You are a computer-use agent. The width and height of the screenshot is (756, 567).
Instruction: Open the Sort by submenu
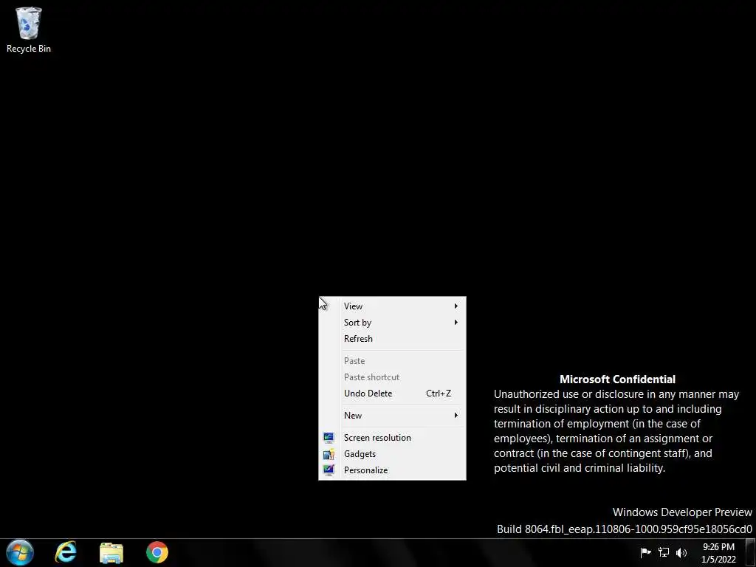[392, 323]
